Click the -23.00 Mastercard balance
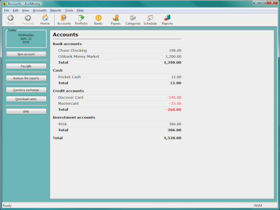 (175, 104)
